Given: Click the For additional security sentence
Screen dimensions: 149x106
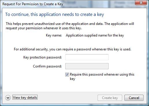Looking at the screenshot, I should (x=72, y=49).
